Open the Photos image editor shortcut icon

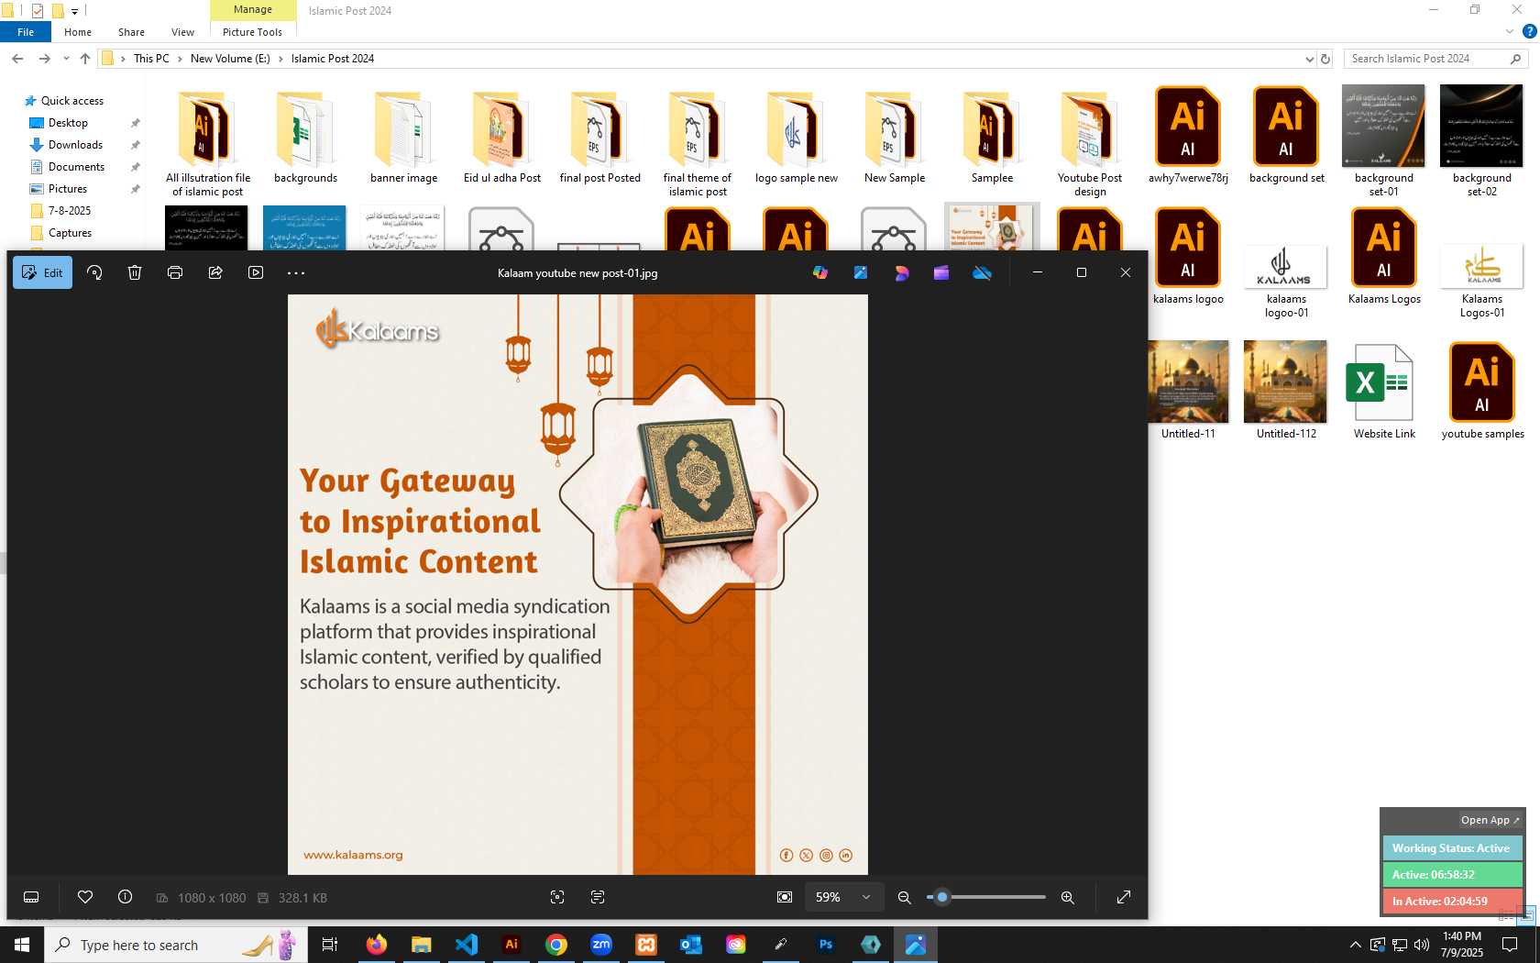pyautogui.click(x=861, y=272)
